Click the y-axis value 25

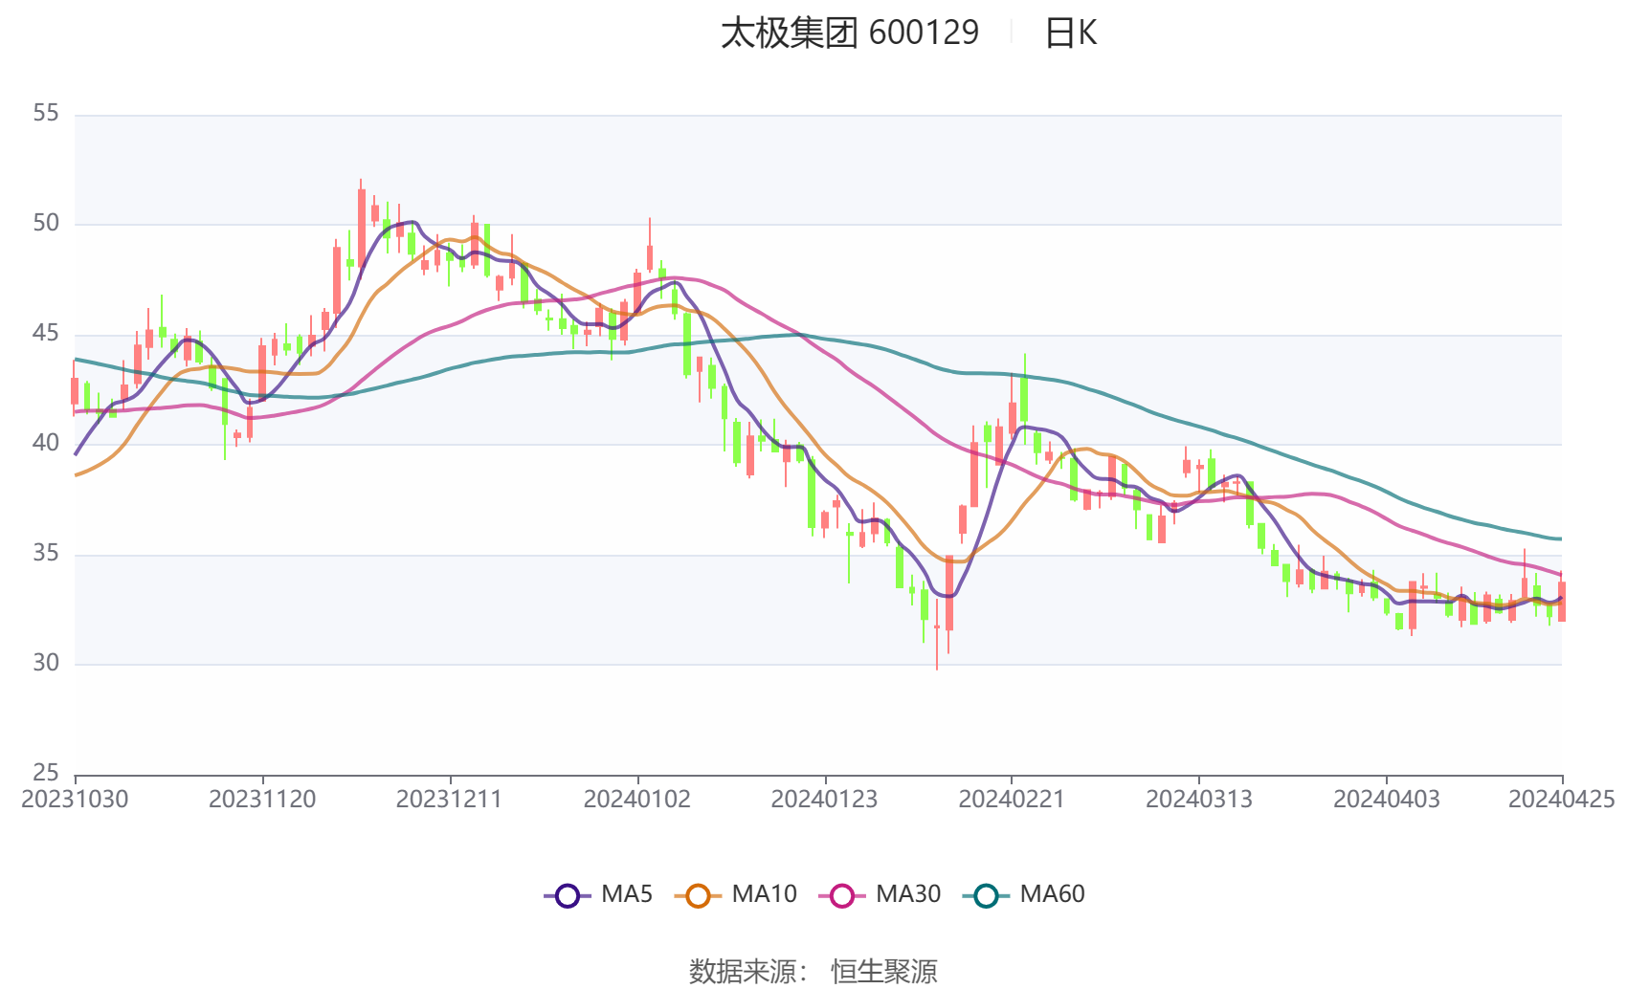(46, 772)
